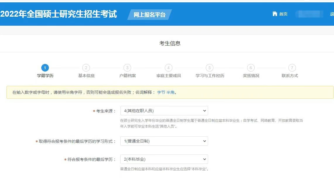Open the 半角 explanation link
334x179 pixels.
pyautogui.click(x=170, y=92)
